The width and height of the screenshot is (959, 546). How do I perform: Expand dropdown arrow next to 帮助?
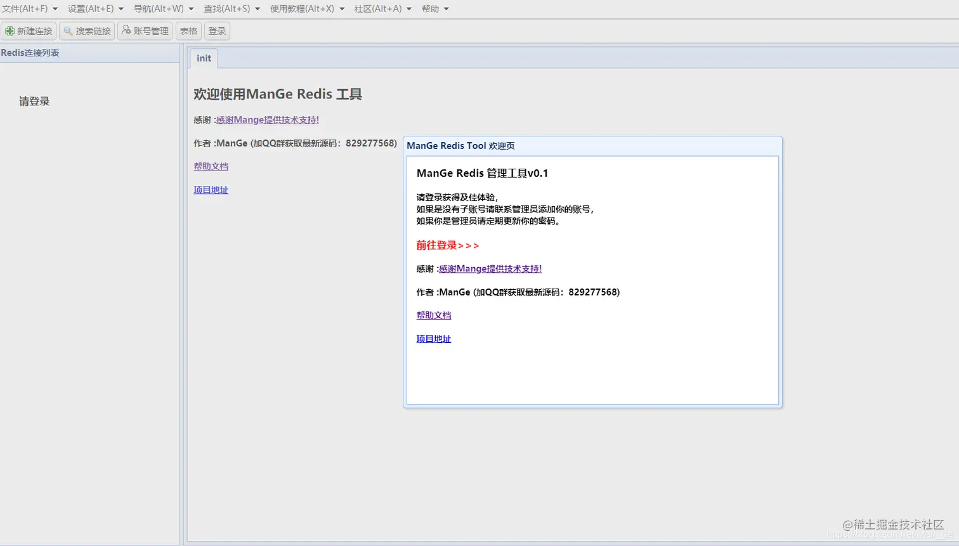pyautogui.click(x=447, y=9)
